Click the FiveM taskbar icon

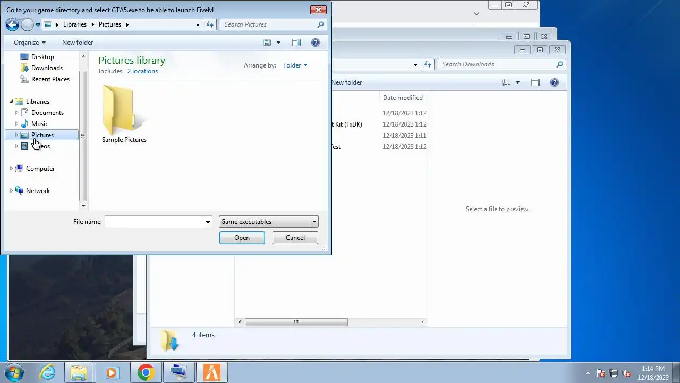click(x=211, y=372)
